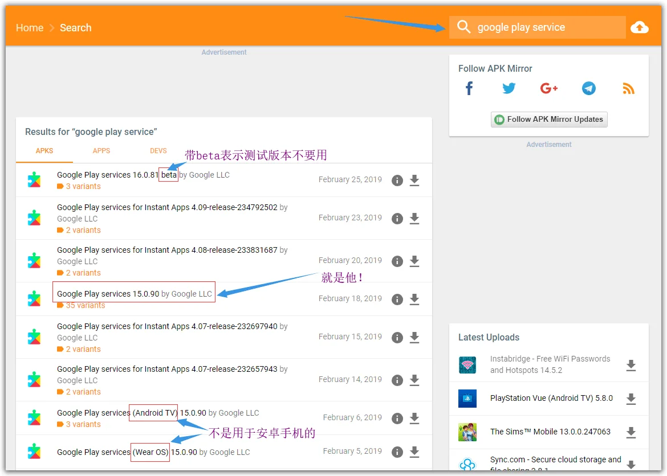Image resolution: width=667 pixels, height=476 pixels.
Task: Show info for Google Play services 16.0.81 beta
Action: (x=397, y=180)
